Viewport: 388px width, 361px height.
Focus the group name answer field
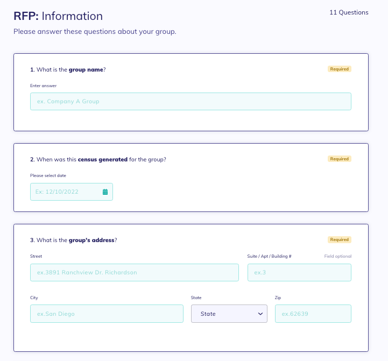191,102
